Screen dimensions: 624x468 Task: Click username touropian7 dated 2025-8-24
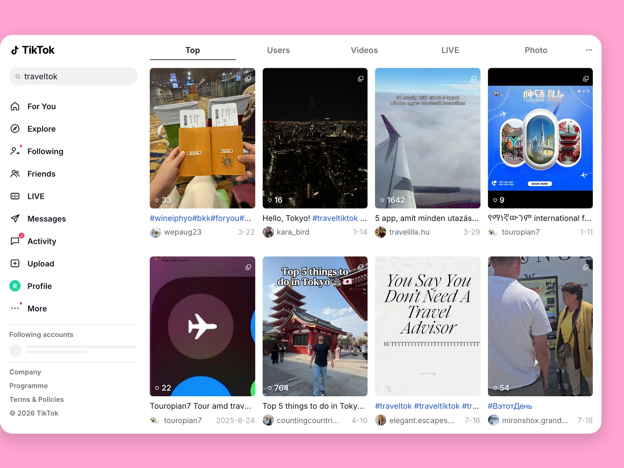point(183,420)
